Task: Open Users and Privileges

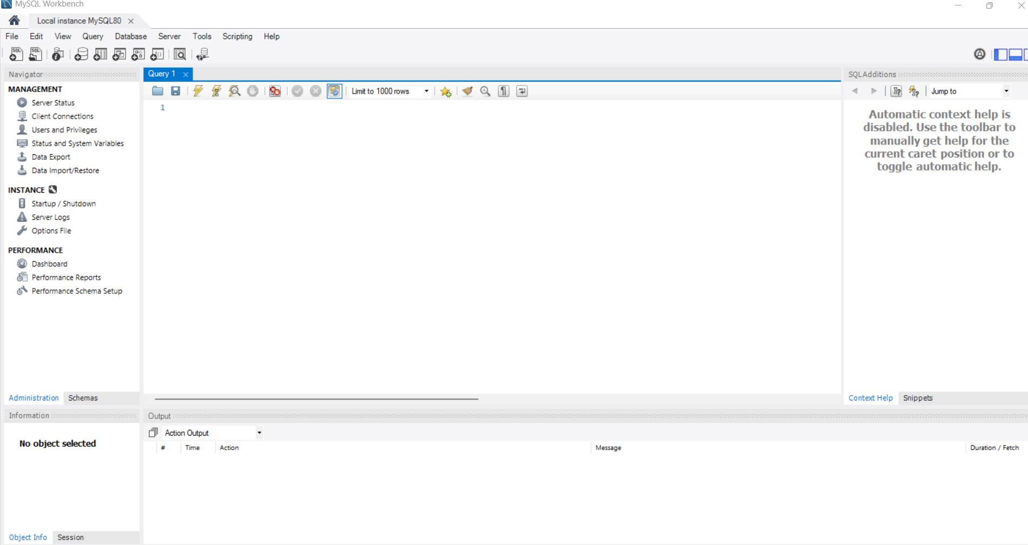Action: [64, 130]
